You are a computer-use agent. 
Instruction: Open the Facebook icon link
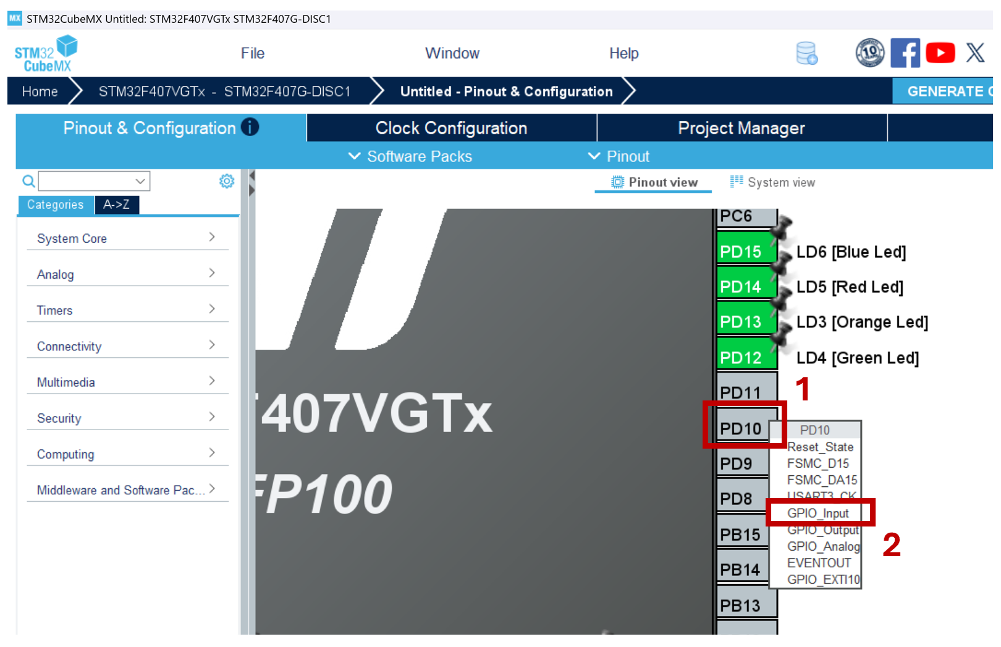[x=905, y=53]
